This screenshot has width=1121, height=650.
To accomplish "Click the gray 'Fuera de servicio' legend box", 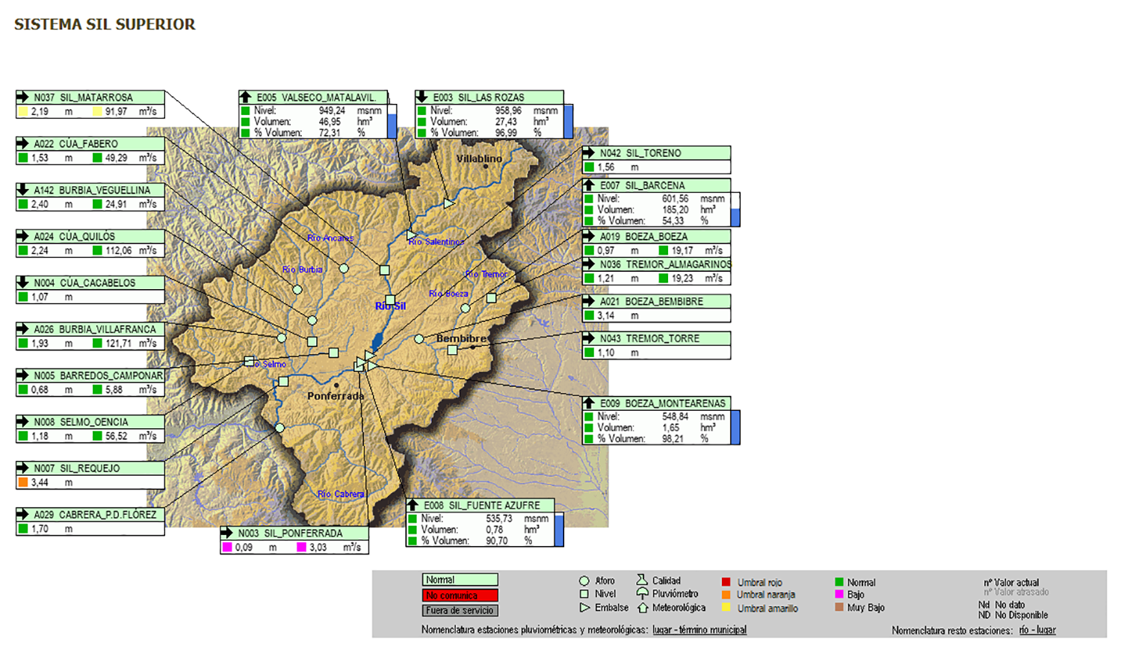I will 460,610.
